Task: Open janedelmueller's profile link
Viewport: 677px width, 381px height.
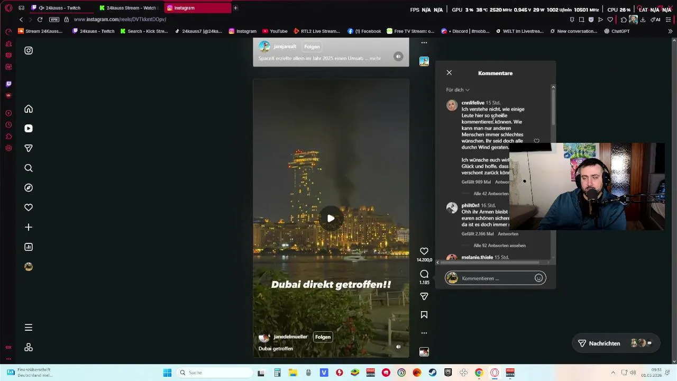Action: [290, 337]
